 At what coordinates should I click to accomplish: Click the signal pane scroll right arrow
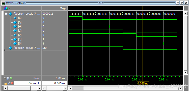(x=39, y=88)
